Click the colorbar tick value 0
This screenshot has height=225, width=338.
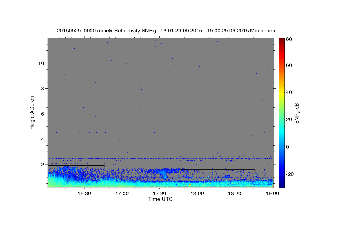click(x=288, y=147)
